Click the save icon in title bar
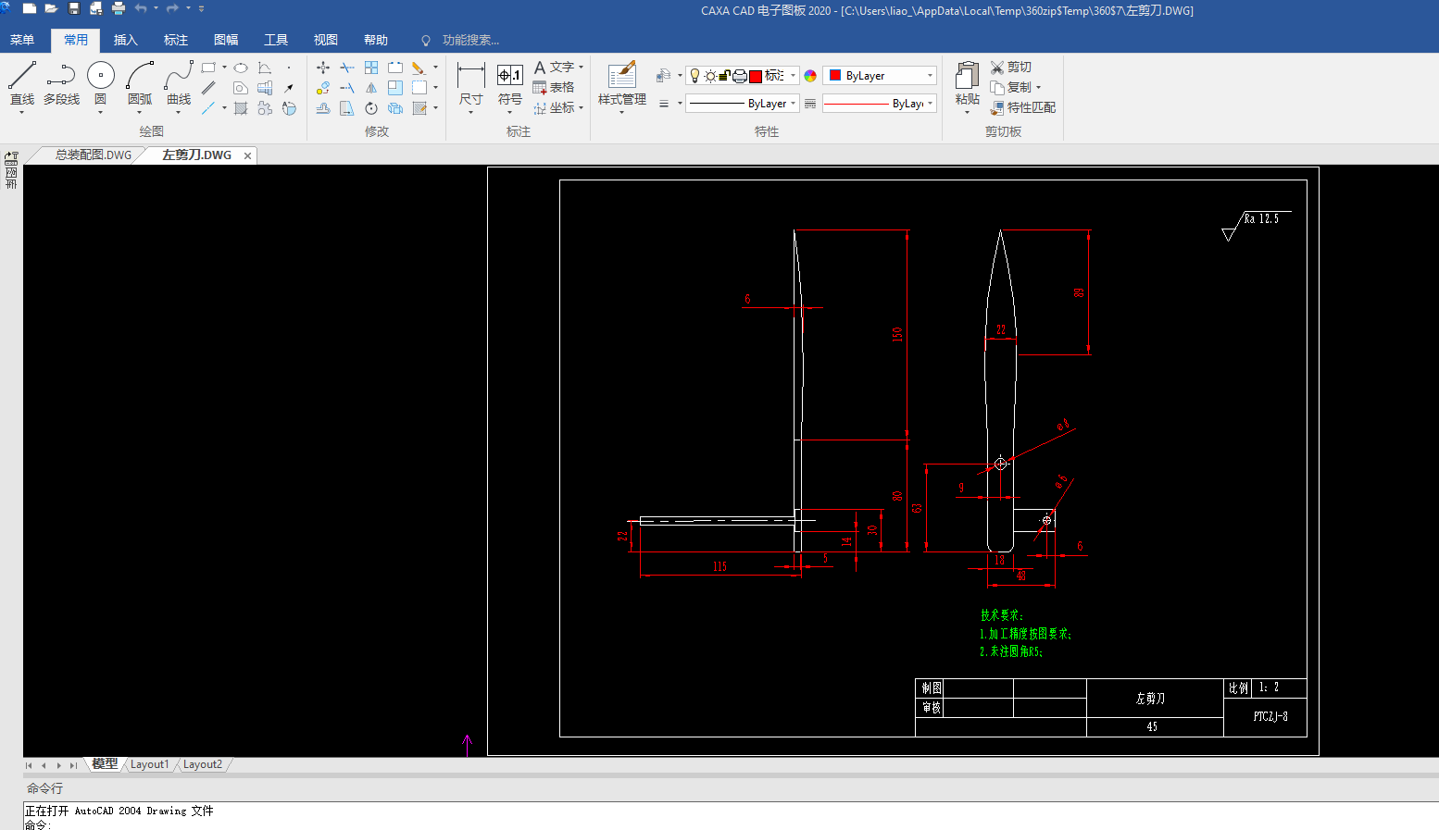This screenshot has width=1439, height=830. [x=74, y=8]
